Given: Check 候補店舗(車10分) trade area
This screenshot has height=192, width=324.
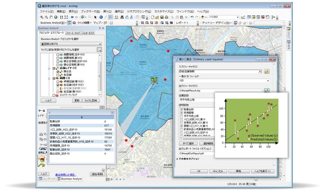Looking at the screenshot, I should (x=58, y=82).
